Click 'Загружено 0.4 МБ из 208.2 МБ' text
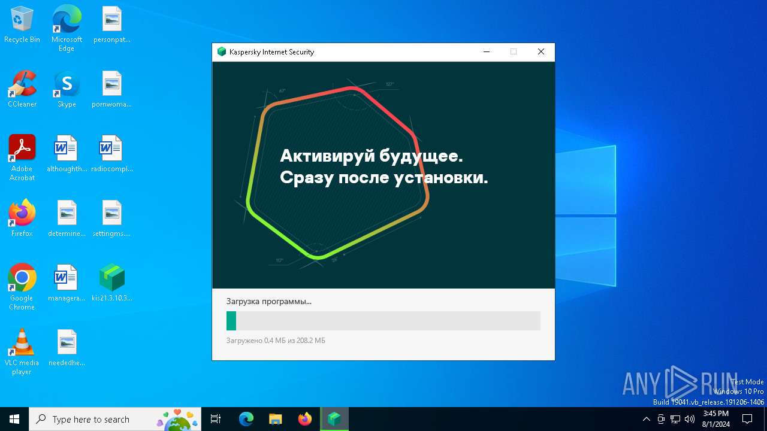The height and width of the screenshot is (431, 767). point(276,341)
